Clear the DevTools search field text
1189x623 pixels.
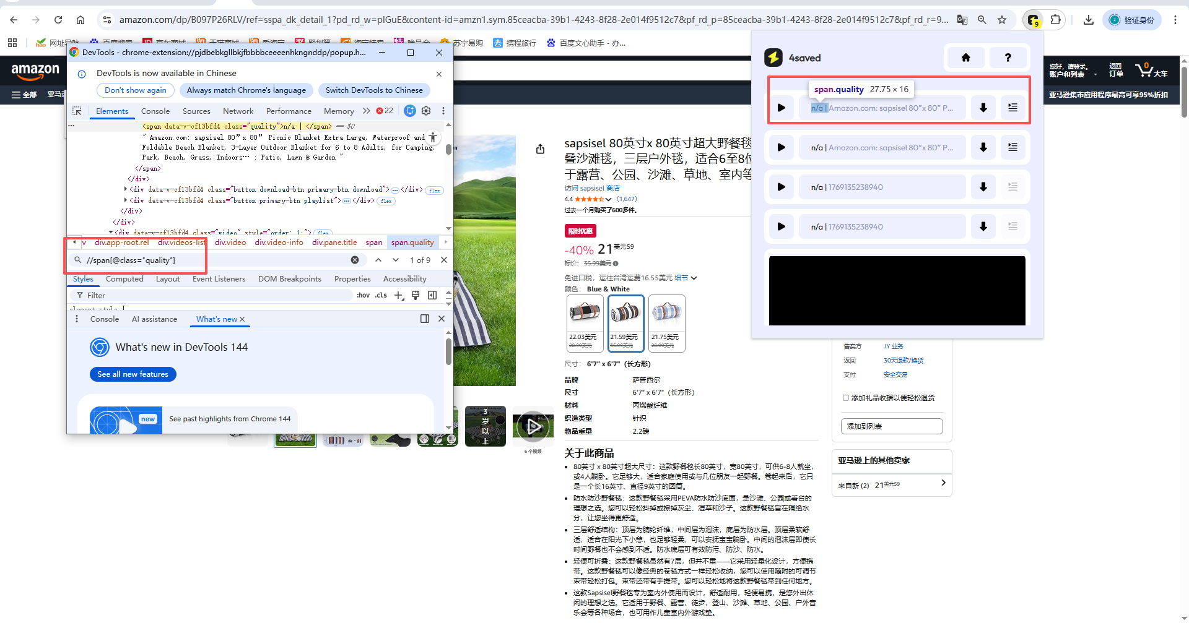[x=355, y=260]
